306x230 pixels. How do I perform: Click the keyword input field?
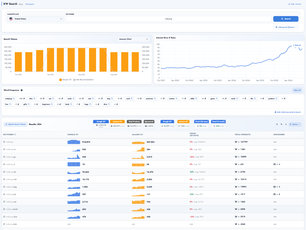pos(168,19)
